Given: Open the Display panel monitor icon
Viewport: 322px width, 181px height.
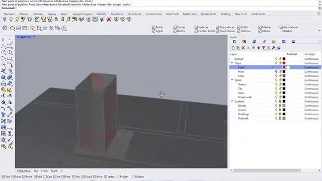Looking at the screenshot, I should point(293,41).
